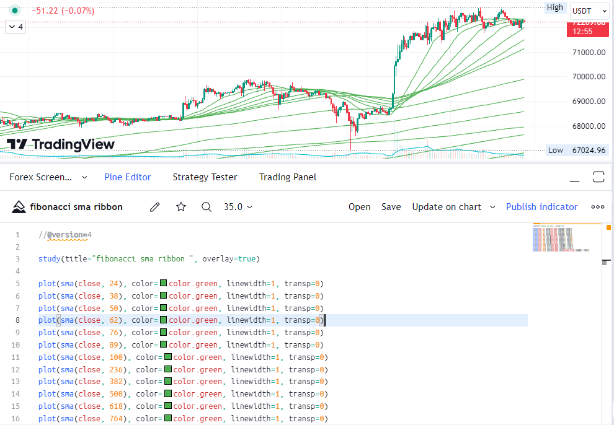Add script to favorites with star icon
This screenshot has height=425, width=614.
(181, 207)
